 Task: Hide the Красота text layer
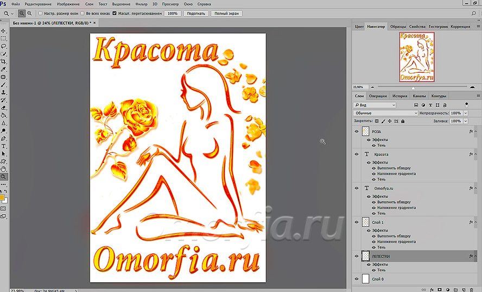(x=357, y=154)
